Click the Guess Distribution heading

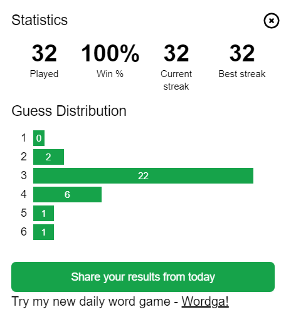(69, 111)
